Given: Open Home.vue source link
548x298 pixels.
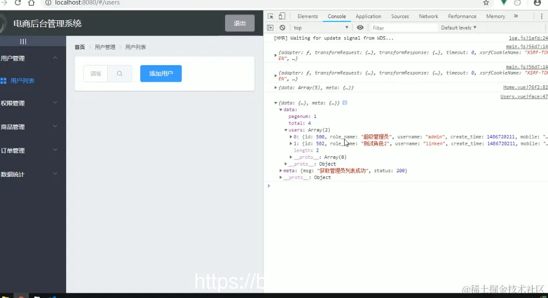Looking at the screenshot, I should coord(525,87).
